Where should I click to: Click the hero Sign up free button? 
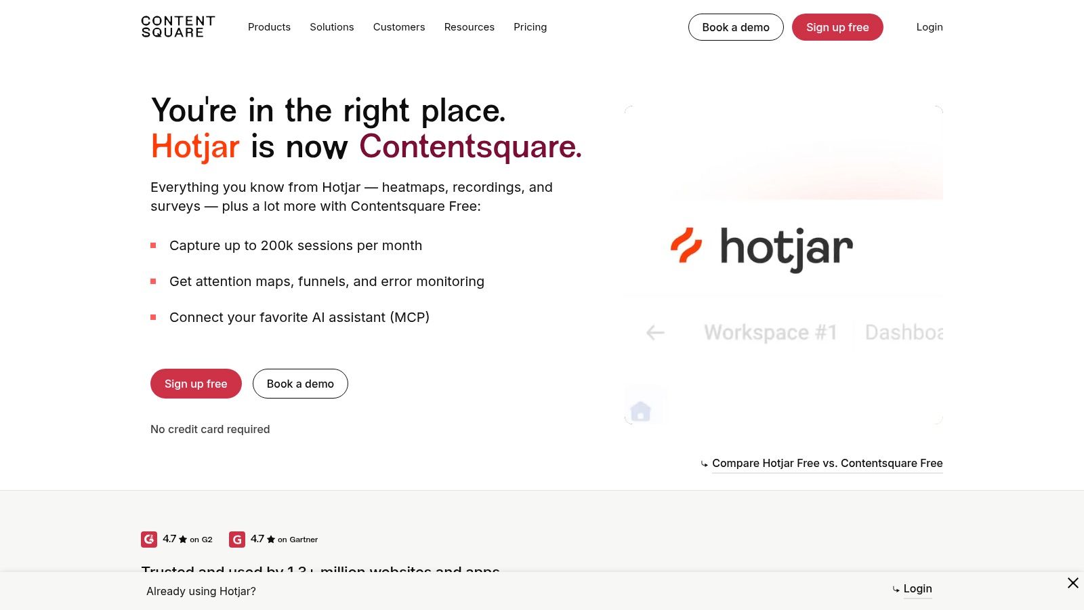(x=196, y=384)
